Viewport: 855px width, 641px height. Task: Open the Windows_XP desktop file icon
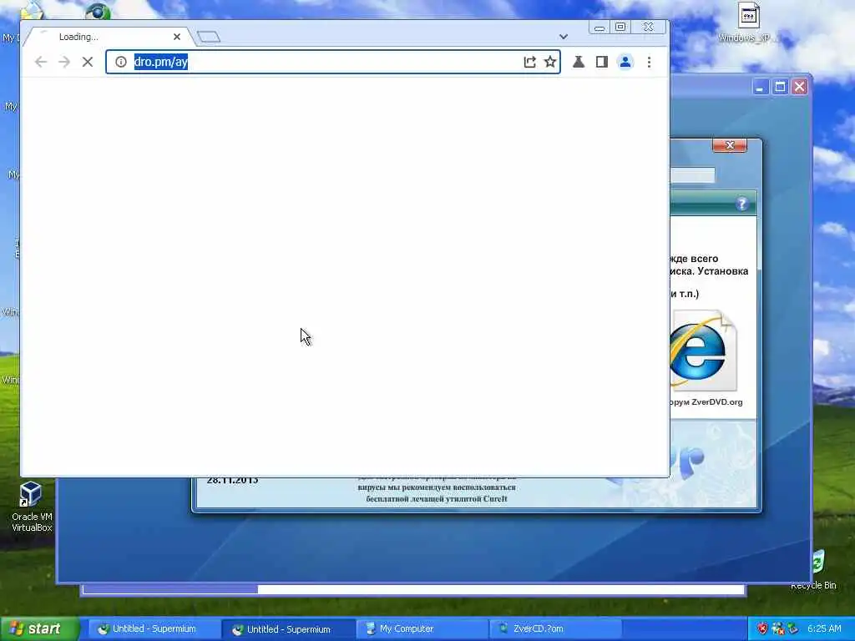pos(749,22)
